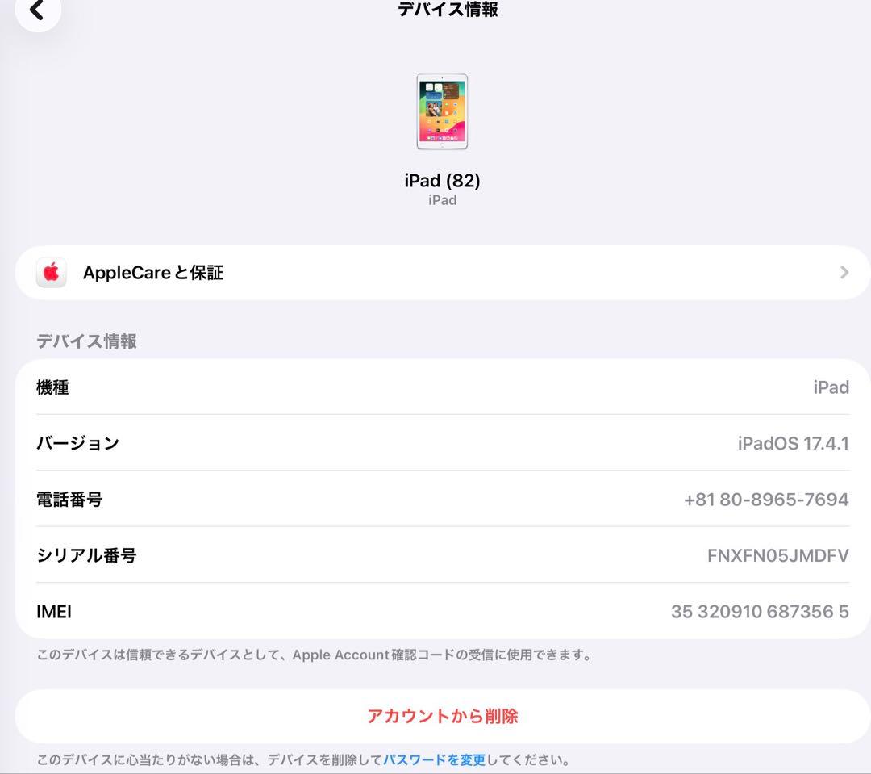
Task: Tap the back arrow button
Action: pos(38,10)
